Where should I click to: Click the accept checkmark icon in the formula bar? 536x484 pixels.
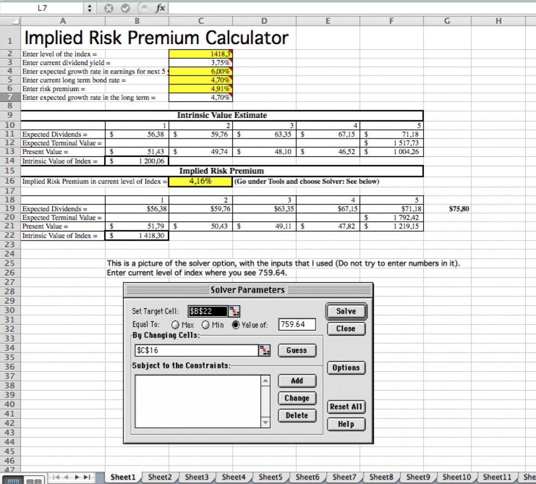[125, 8]
